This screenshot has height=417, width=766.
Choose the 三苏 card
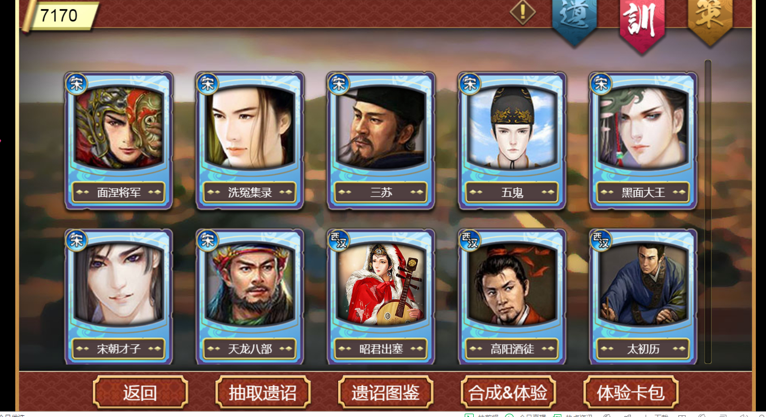coord(381,141)
